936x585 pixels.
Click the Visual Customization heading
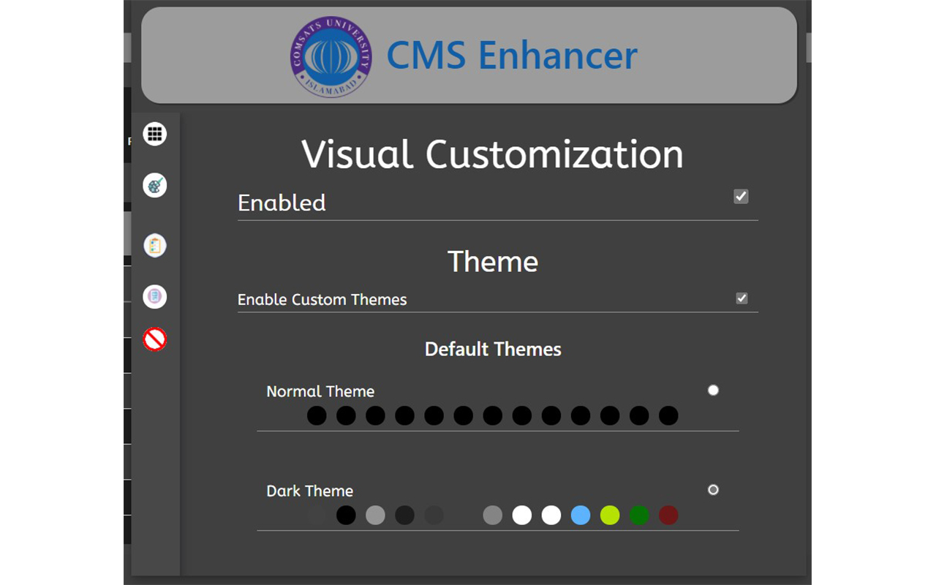pos(492,154)
